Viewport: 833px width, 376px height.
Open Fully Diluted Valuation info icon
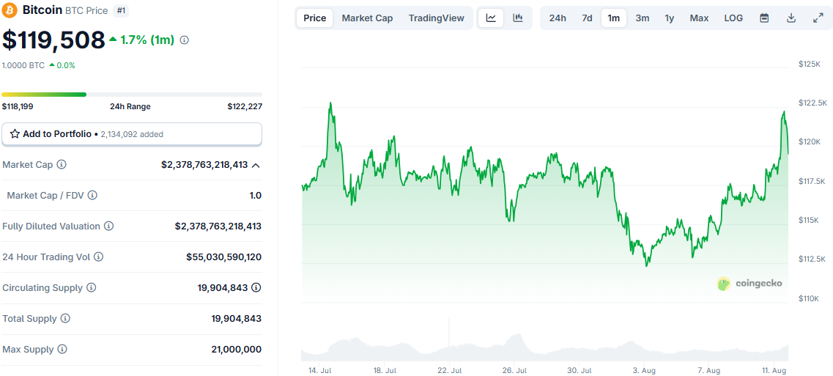click(x=109, y=226)
